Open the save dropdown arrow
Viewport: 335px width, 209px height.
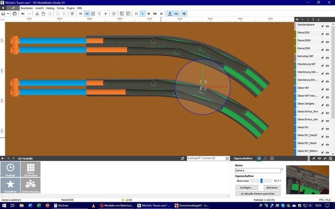[8, 14]
